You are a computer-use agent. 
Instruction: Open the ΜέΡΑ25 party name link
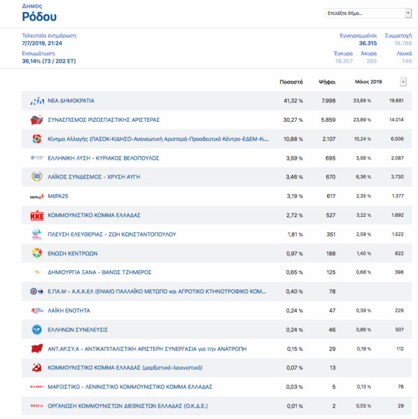pos(58,196)
